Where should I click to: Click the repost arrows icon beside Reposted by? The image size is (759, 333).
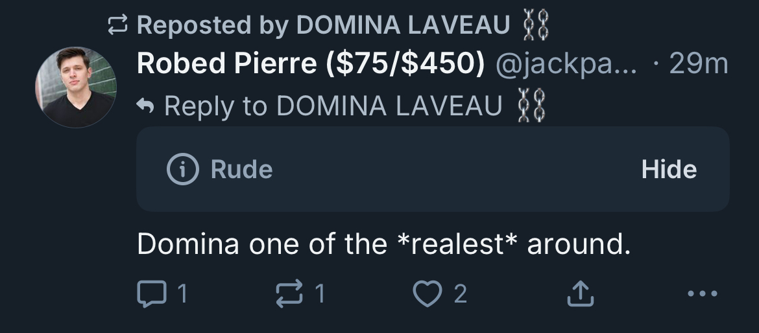click(118, 25)
